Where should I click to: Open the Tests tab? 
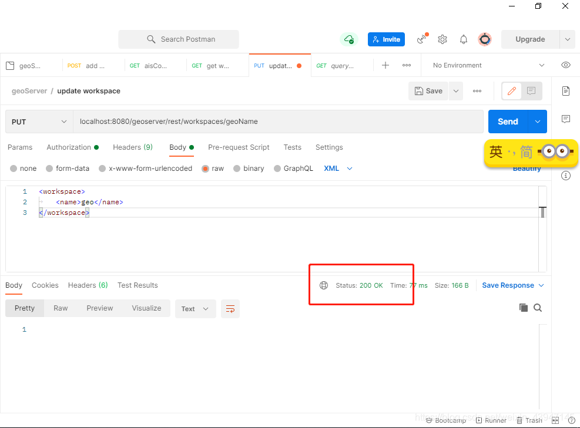[x=292, y=147]
